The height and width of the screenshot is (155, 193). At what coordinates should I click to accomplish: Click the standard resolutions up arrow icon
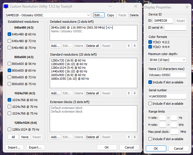click(129, 93)
